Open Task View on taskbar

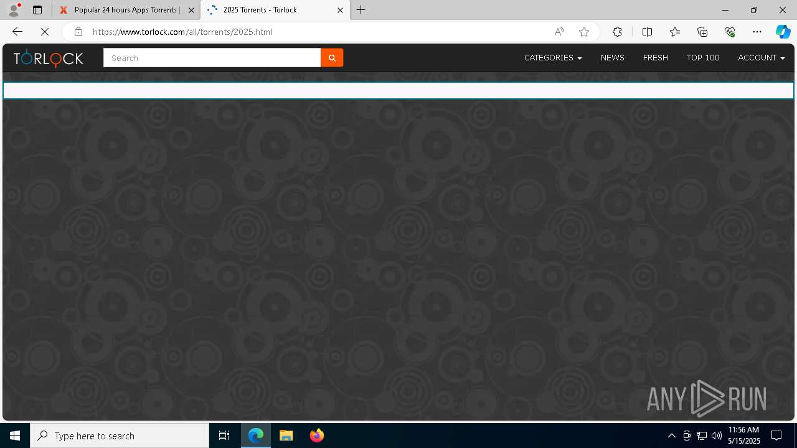pos(224,436)
